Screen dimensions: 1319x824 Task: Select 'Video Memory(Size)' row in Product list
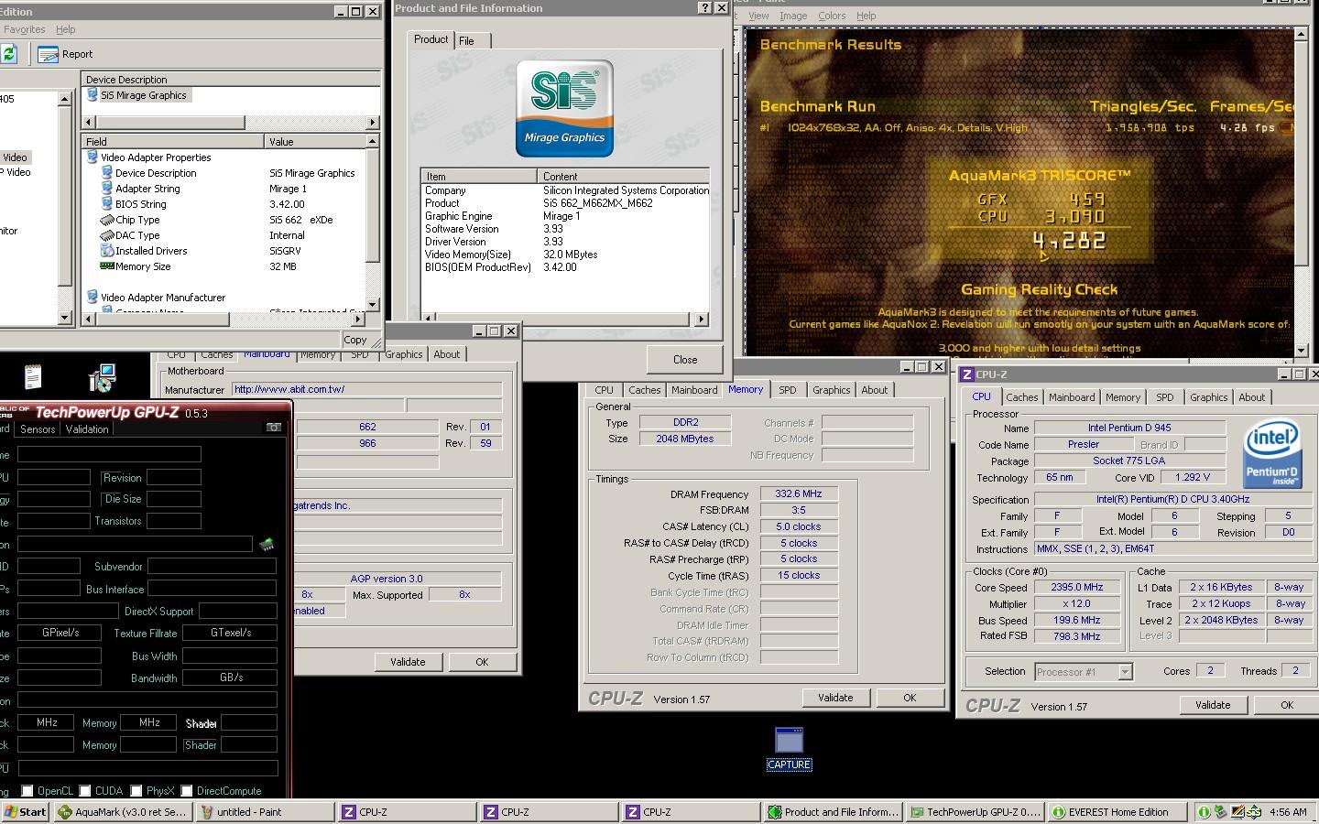[565, 255]
